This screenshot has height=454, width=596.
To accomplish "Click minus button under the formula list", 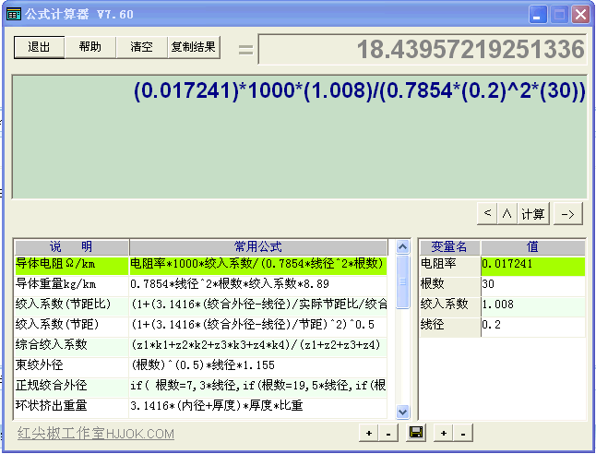I will pyautogui.click(x=387, y=433).
